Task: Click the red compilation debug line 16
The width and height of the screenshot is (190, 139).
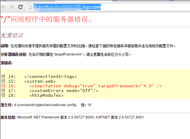Action: (95, 86)
